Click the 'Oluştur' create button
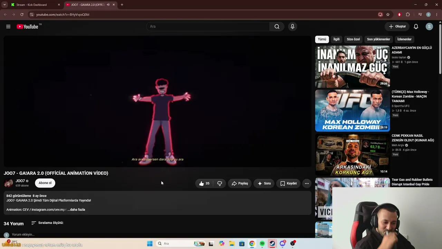The width and height of the screenshot is (442, 249). coord(397,27)
